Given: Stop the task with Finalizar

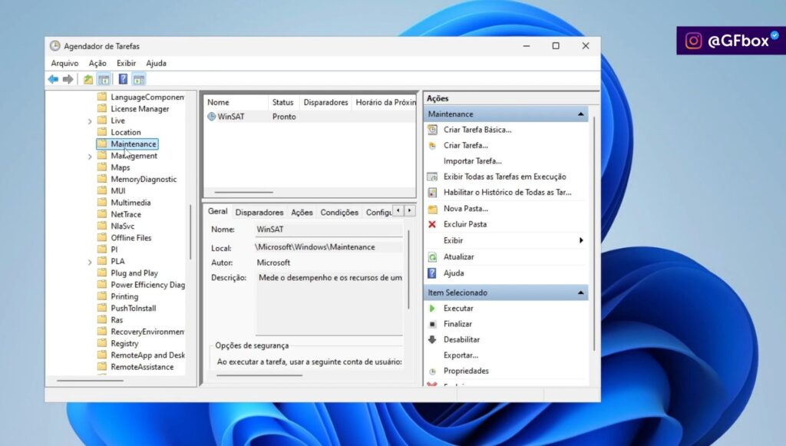Looking at the screenshot, I should pyautogui.click(x=457, y=324).
